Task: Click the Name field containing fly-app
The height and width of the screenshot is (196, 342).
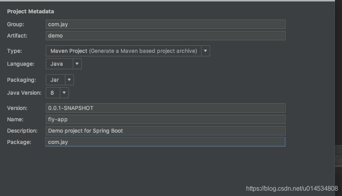Action: point(165,119)
